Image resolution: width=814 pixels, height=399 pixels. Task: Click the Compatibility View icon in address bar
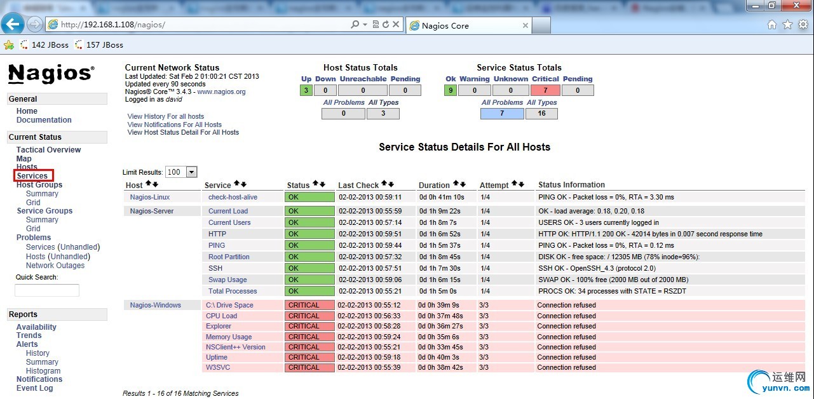[376, 25]
